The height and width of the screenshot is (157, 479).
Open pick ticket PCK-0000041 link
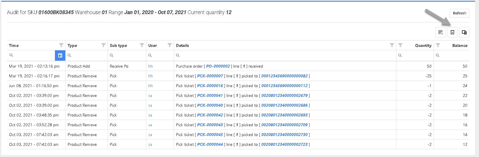click(210, 95)
